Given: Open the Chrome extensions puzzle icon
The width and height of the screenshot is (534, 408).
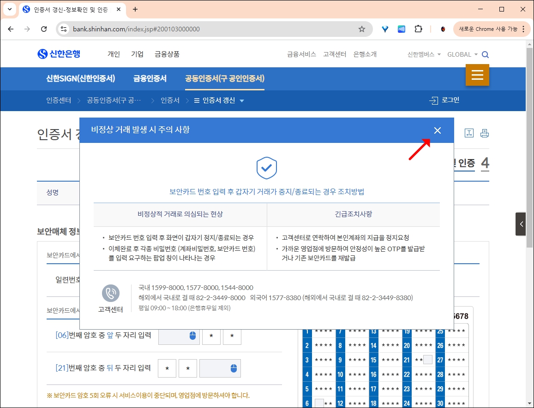Looking at the screenshot, I should click(x=418, y=29).
